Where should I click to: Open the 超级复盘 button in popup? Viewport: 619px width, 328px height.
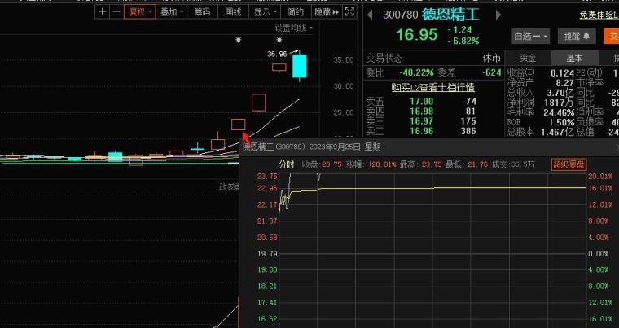(x=569, y=164)
